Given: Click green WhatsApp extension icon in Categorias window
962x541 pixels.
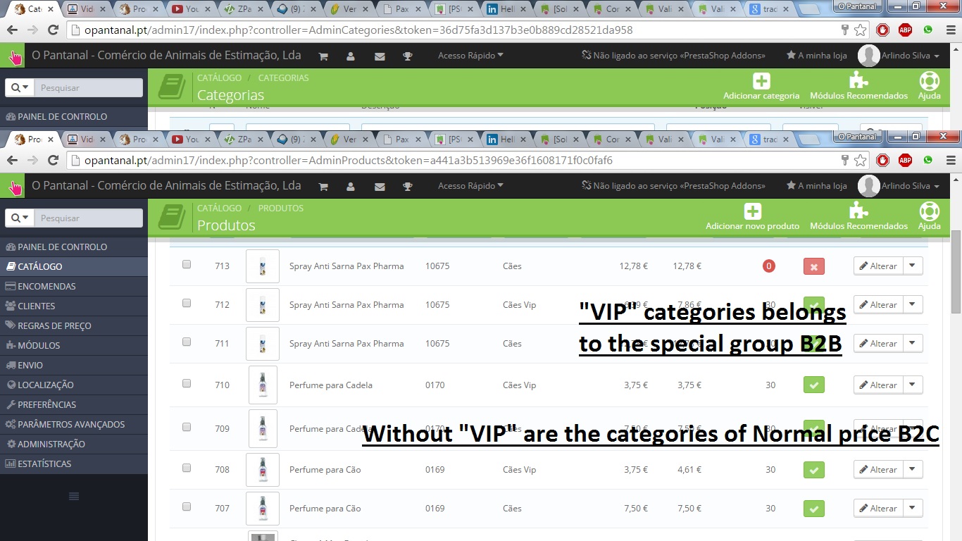Looking at the screenshot, I should point(927,30).
